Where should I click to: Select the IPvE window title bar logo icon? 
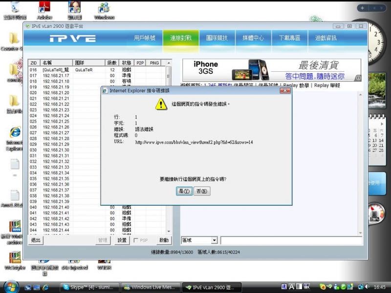[29, 26]
